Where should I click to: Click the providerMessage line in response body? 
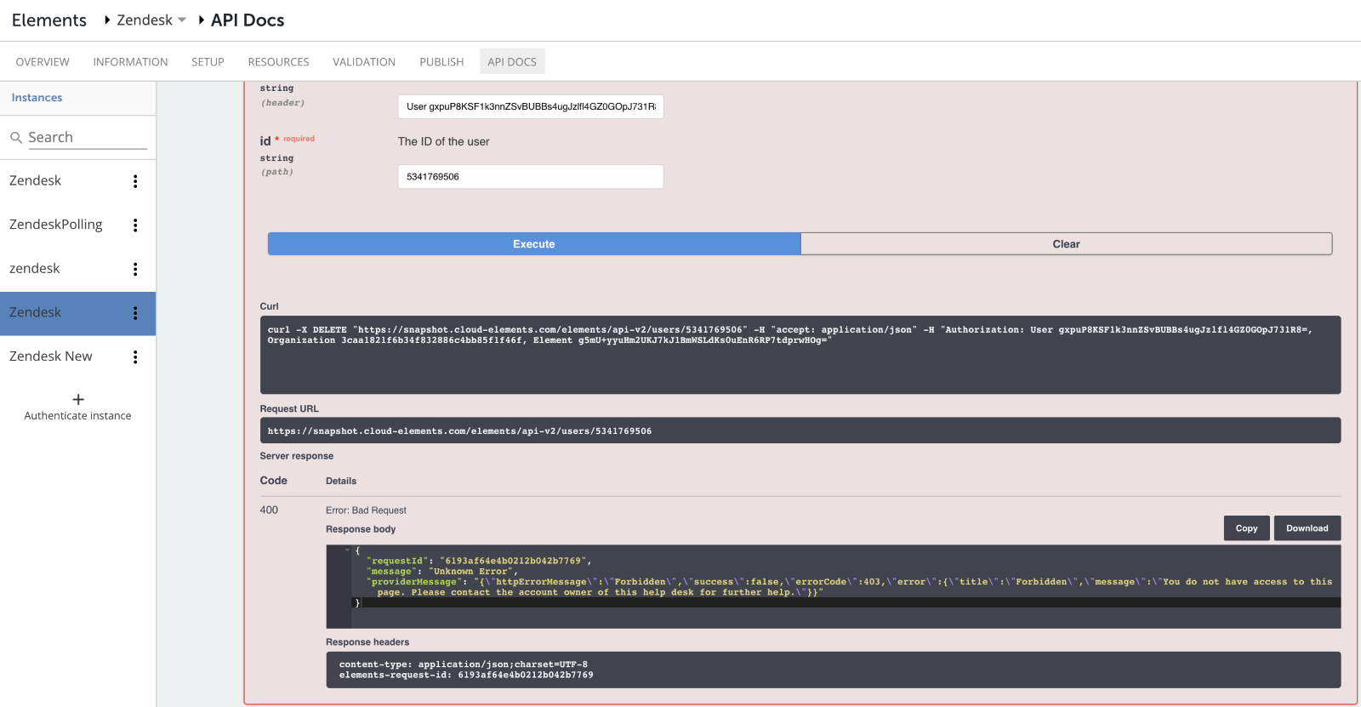click(850, 587)
